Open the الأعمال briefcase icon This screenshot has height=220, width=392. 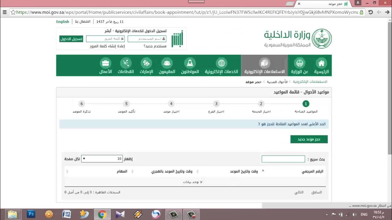point(105,63)
